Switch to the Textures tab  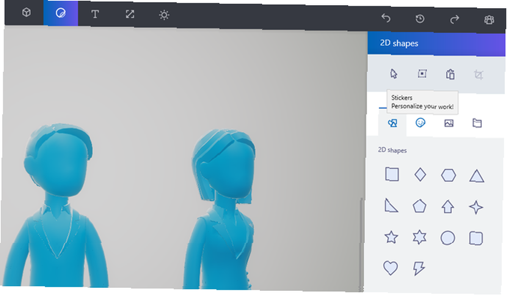[449, 123]
